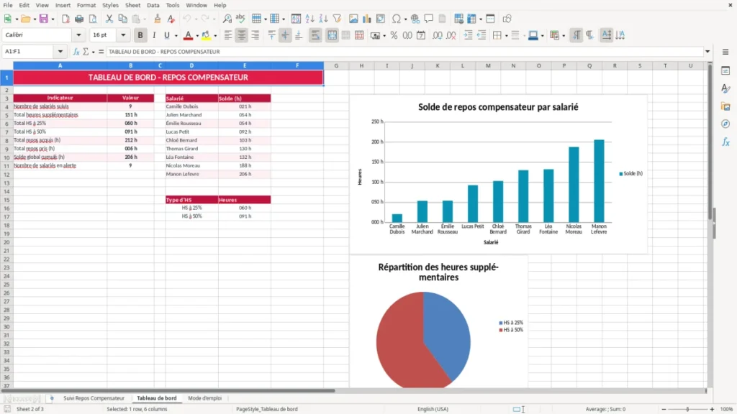Print the document with the printer icon
The image size is (737, 414).
pos(79,19)
